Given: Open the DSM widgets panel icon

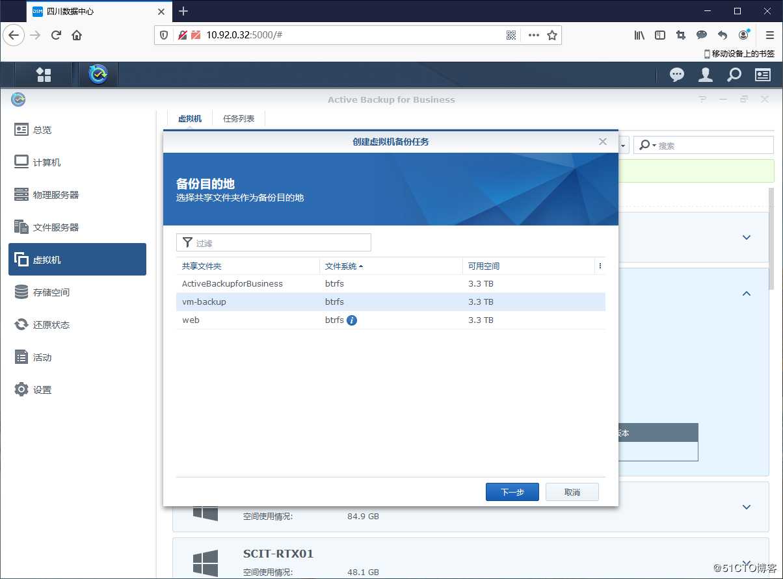Looking at the screenshot, I should [762, 75].
